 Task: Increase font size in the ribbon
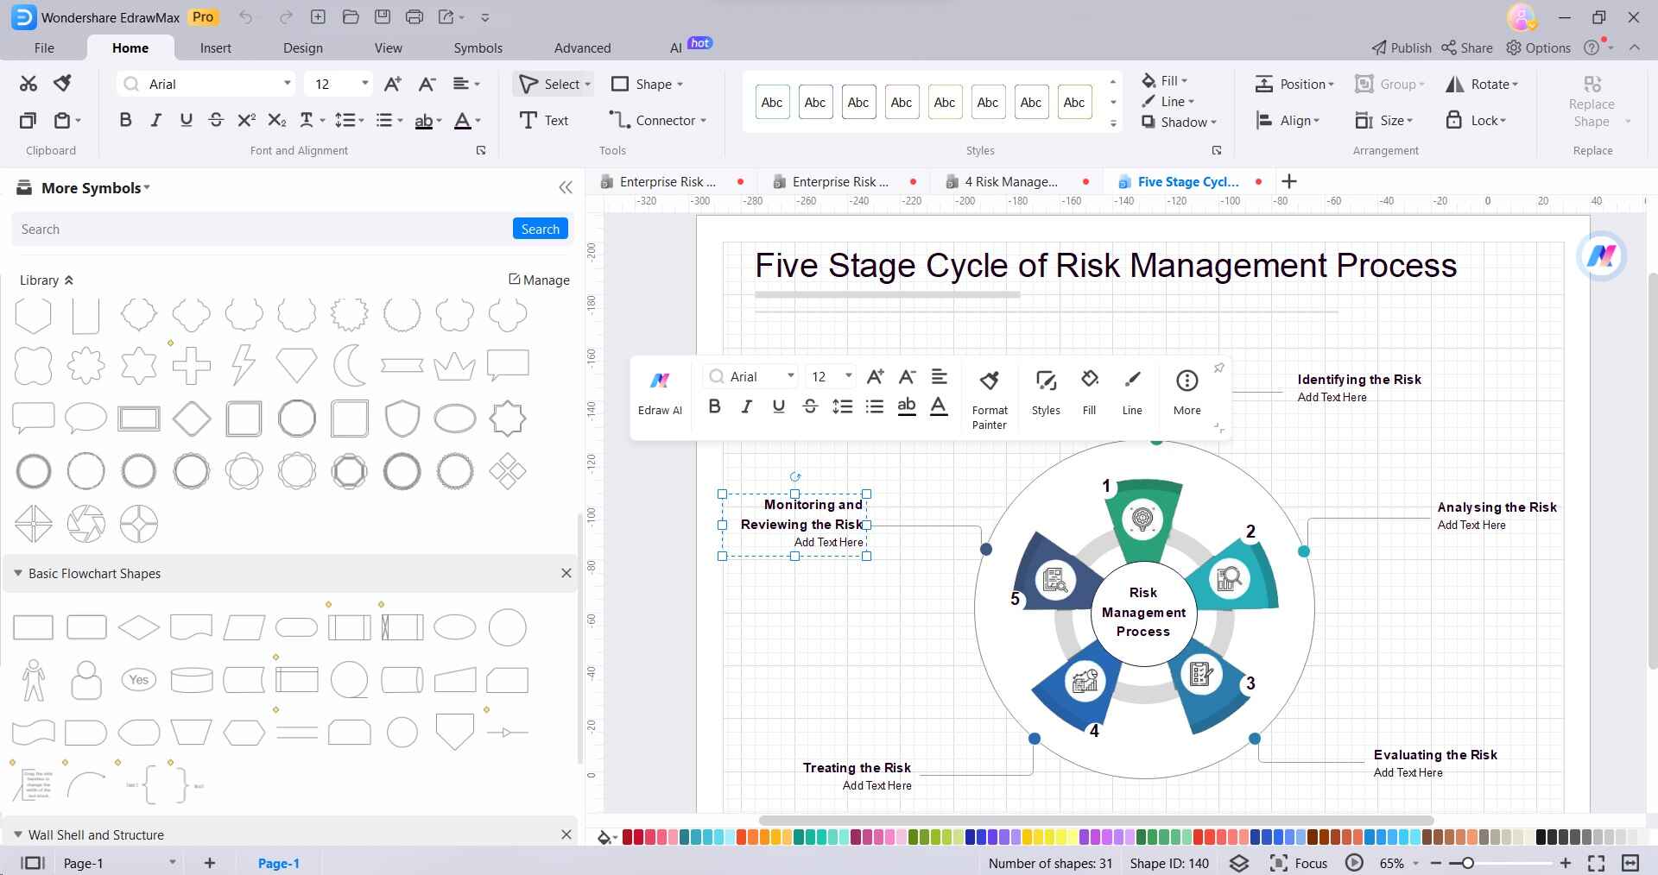tap(392, 84)
